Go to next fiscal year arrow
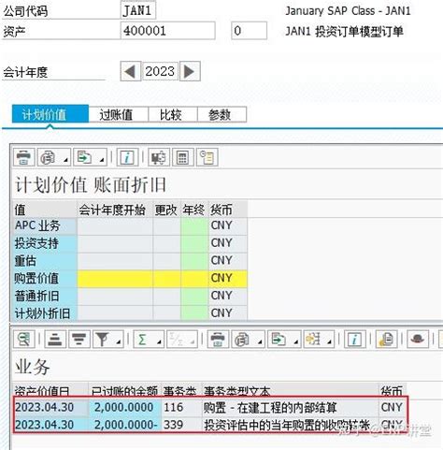Screen dimensions: 443x450 [190, 71]
